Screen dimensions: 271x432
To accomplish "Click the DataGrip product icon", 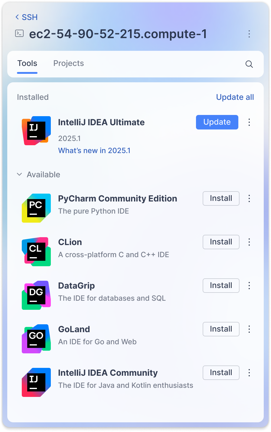I will tap(36, 295).
